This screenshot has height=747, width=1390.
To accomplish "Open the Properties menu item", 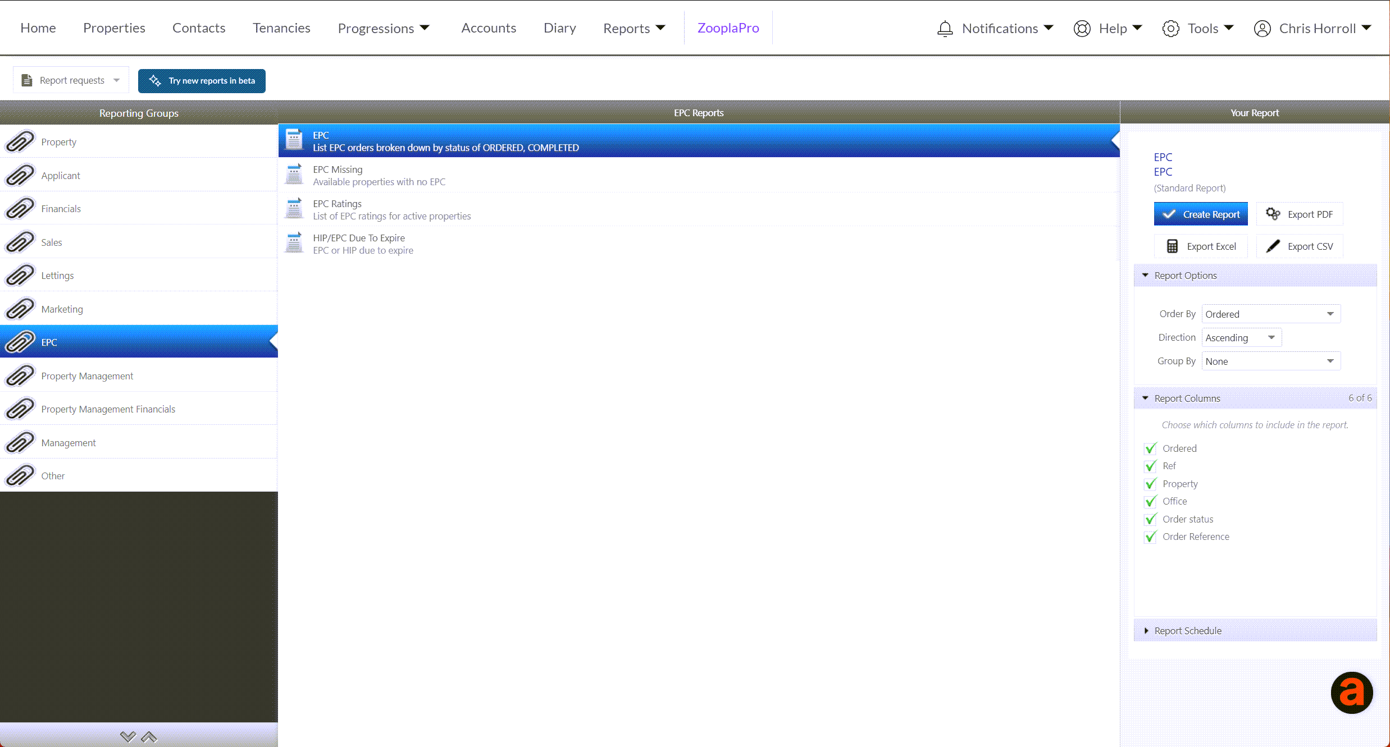I will [114, 28].
